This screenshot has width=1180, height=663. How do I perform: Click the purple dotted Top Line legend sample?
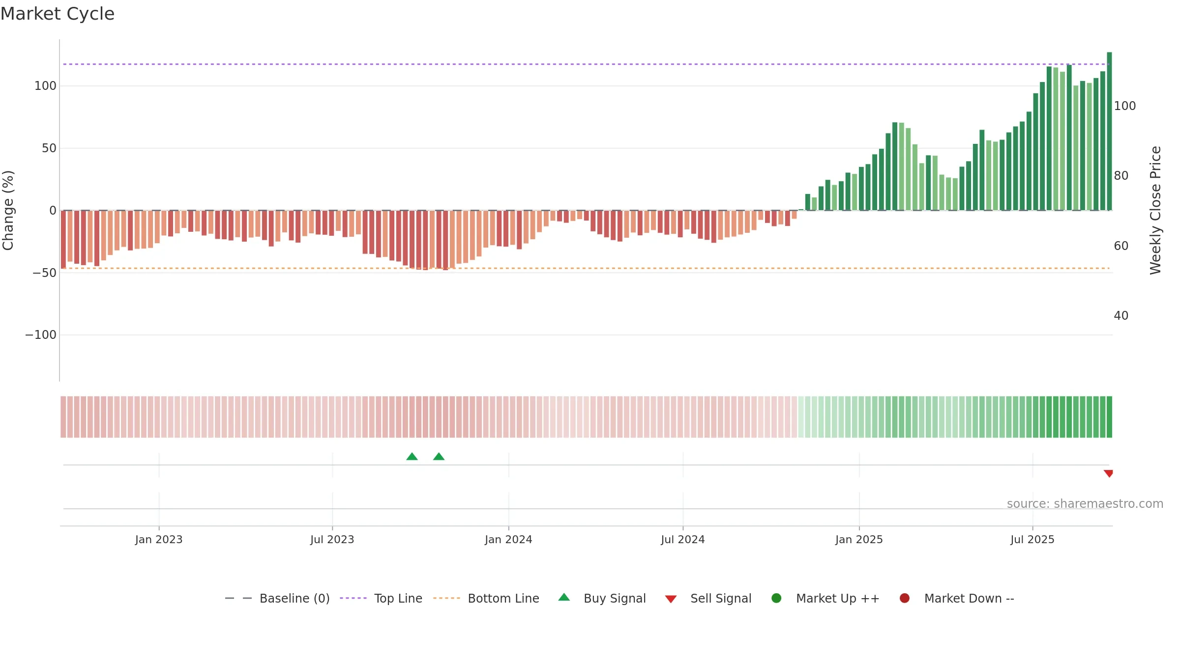coord(353,598)
